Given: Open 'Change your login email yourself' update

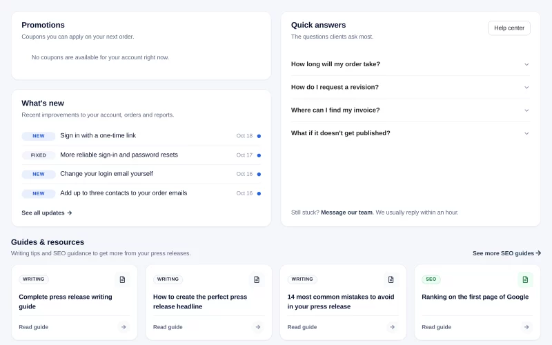Looking at the screenshot, I should (x=106, y=174).
